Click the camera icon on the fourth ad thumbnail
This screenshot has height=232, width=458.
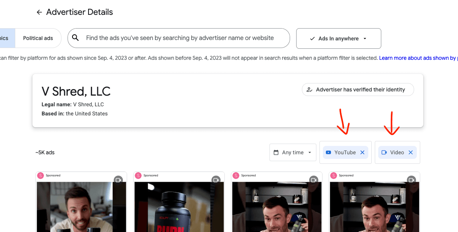pyautogui.click(x=412, y=180)
